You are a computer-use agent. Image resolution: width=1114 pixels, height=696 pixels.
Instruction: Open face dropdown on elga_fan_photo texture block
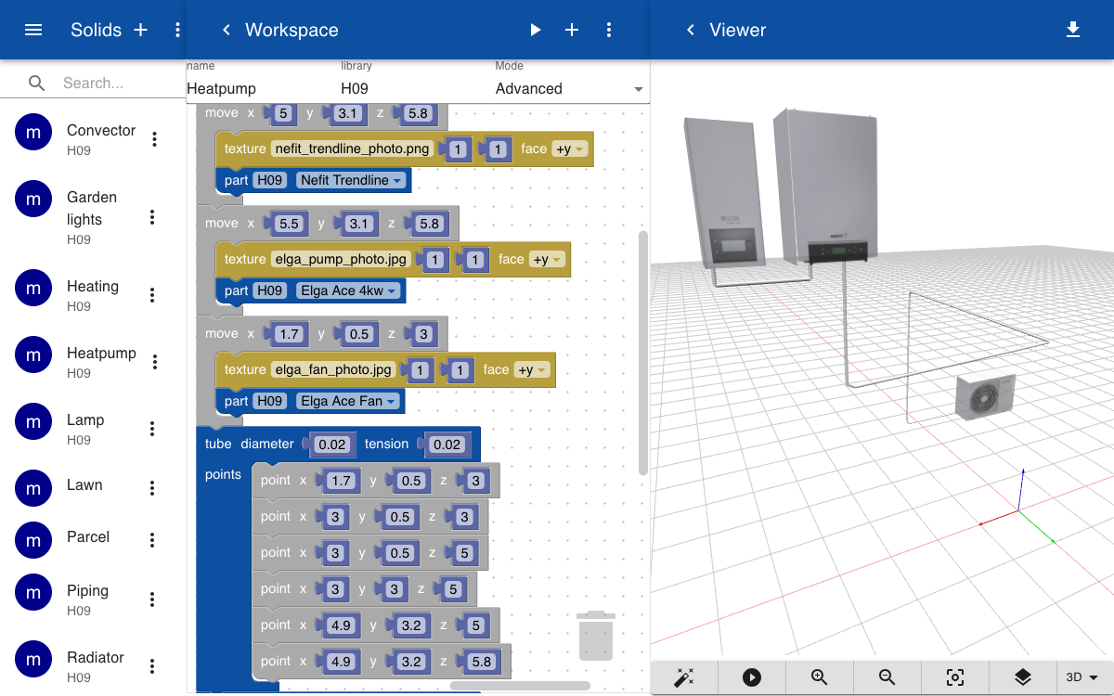[x=532, y=370]
